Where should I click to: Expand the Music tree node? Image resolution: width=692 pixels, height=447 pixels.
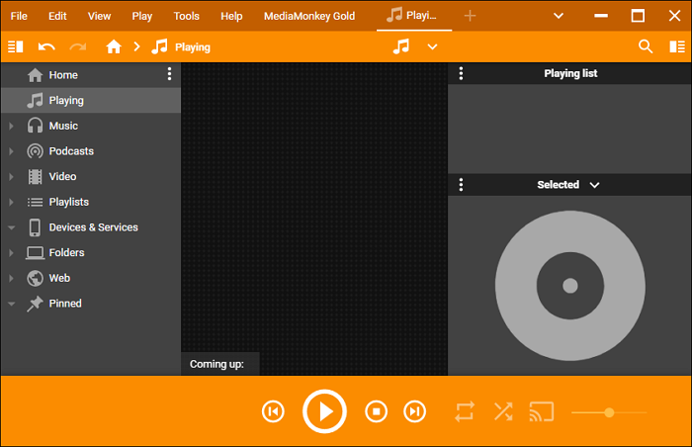click(11, 126)
